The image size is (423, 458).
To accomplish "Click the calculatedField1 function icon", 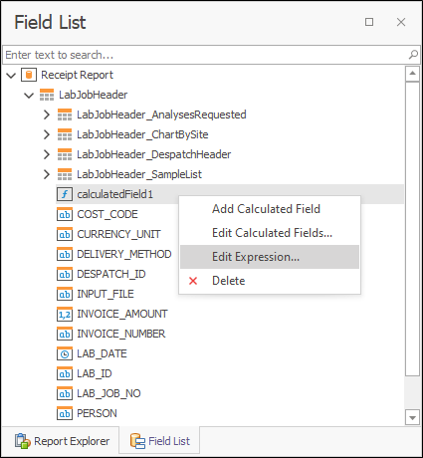I will click(65, 194).
